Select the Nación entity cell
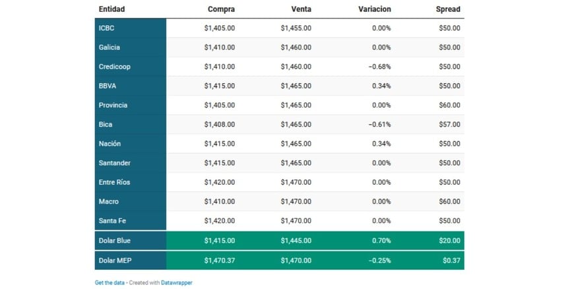The width and height of the screenshot is (574, 289). point(110,143)
